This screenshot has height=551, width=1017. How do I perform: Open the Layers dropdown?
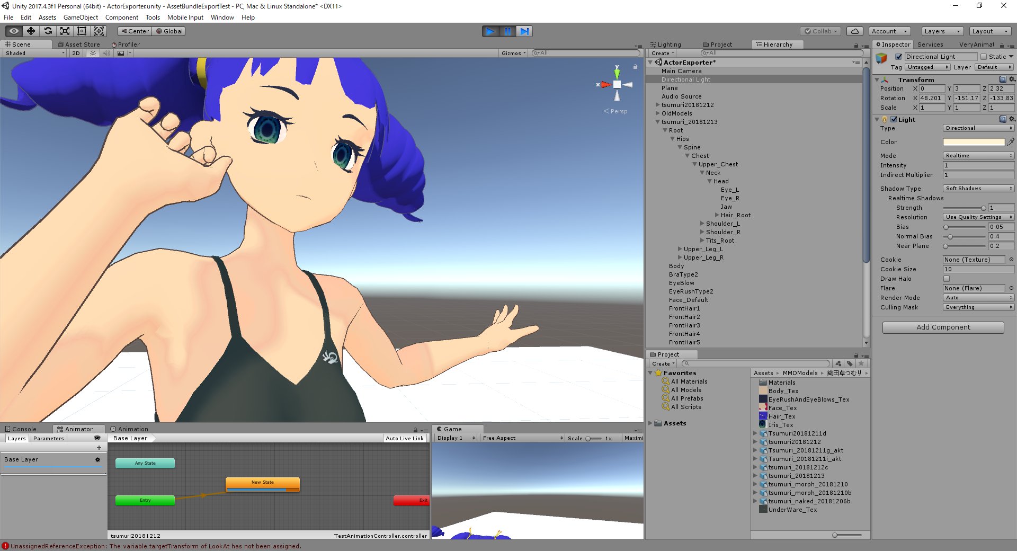click(942, 31)
